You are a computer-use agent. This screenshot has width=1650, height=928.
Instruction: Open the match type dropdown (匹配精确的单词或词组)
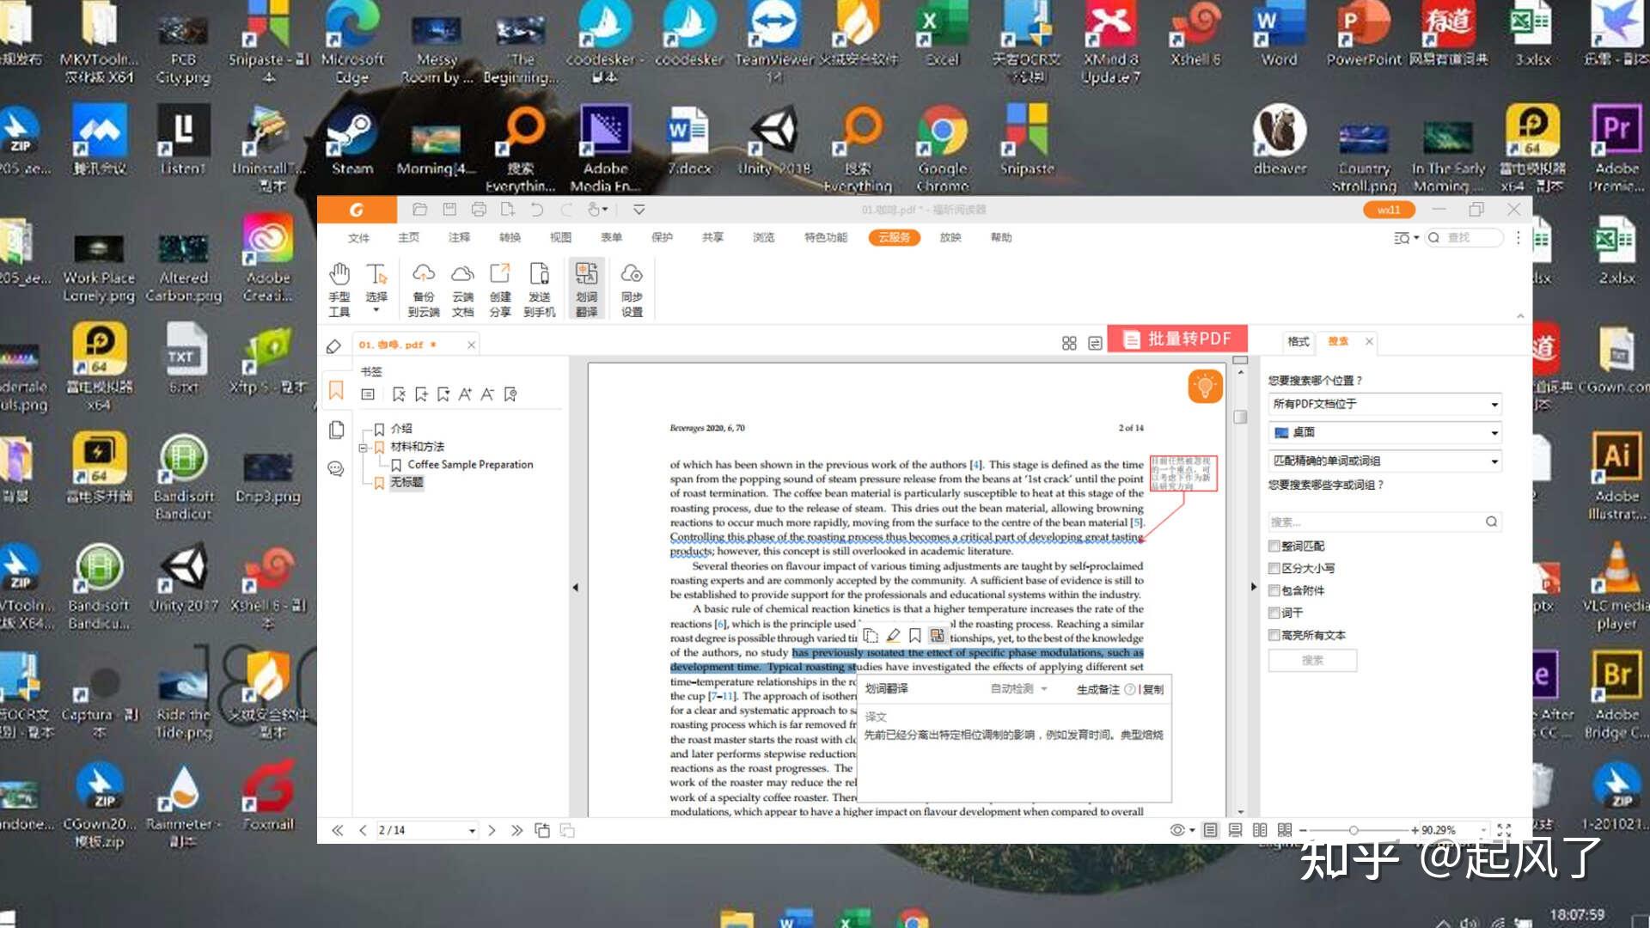(x=1385, y=461)
